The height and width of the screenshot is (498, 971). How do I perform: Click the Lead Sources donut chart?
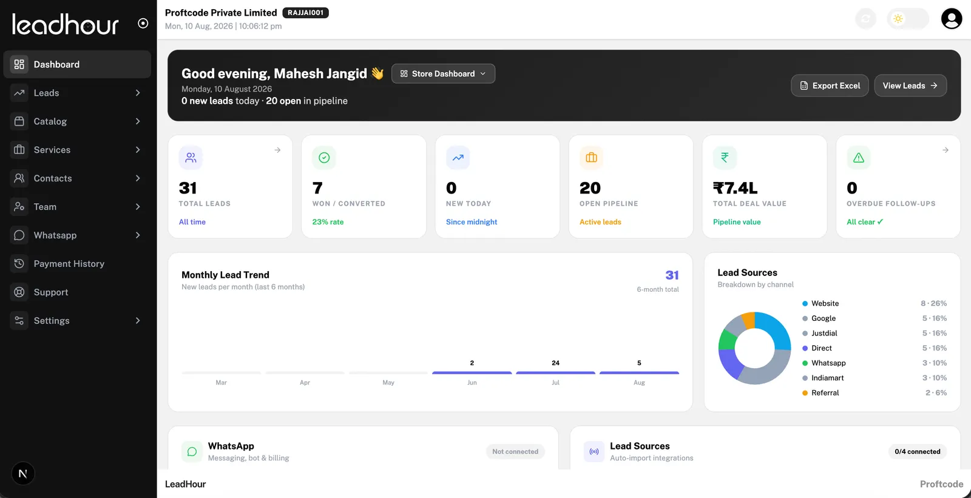754,348
